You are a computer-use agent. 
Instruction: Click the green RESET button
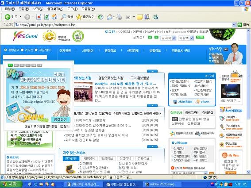(x=200, y=37)
